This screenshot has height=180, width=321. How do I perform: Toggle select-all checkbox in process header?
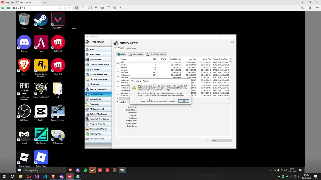(118, 59)
